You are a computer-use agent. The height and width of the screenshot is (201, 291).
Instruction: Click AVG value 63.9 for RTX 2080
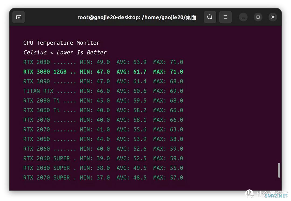pyautogui.click(x=140, y=62)
